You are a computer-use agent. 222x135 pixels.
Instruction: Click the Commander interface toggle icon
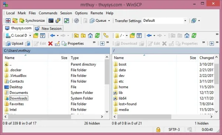point(8,21)
